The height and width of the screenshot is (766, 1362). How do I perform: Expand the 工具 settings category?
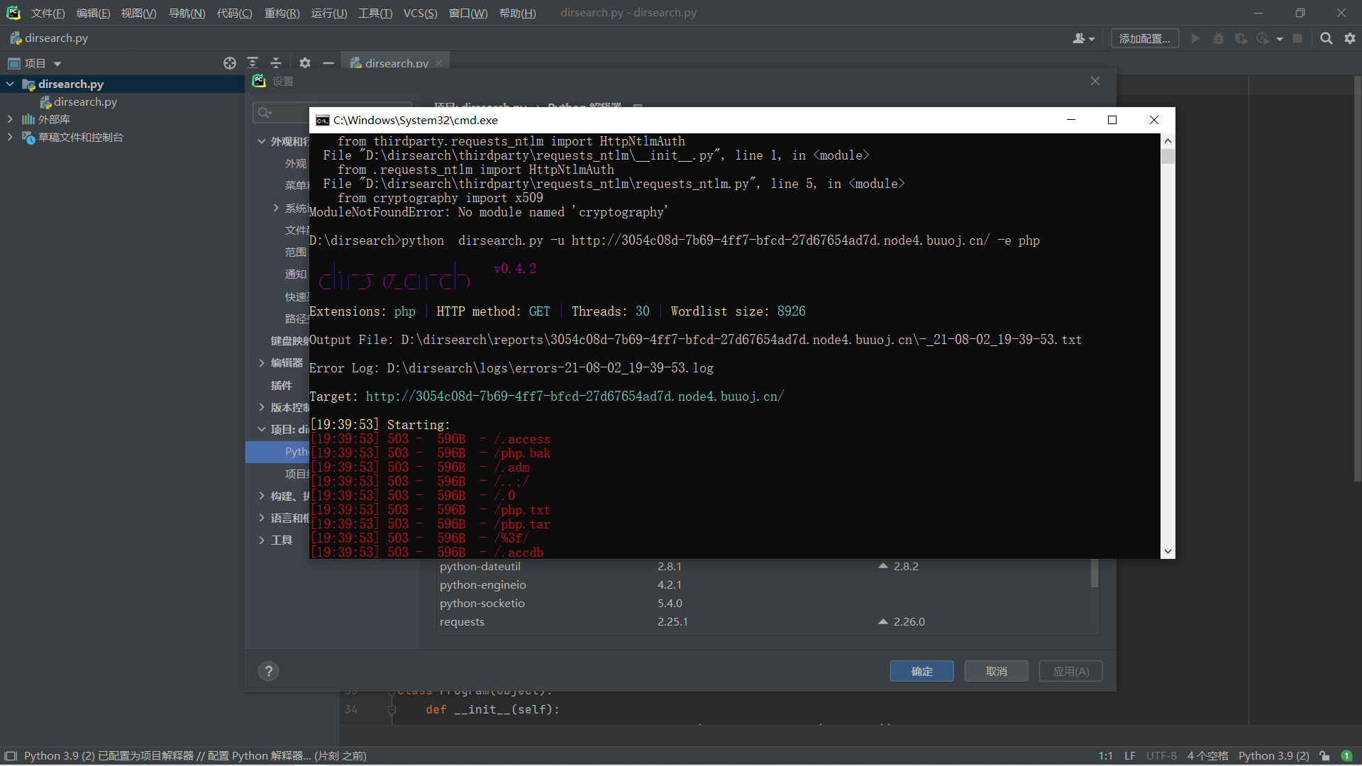262,540
